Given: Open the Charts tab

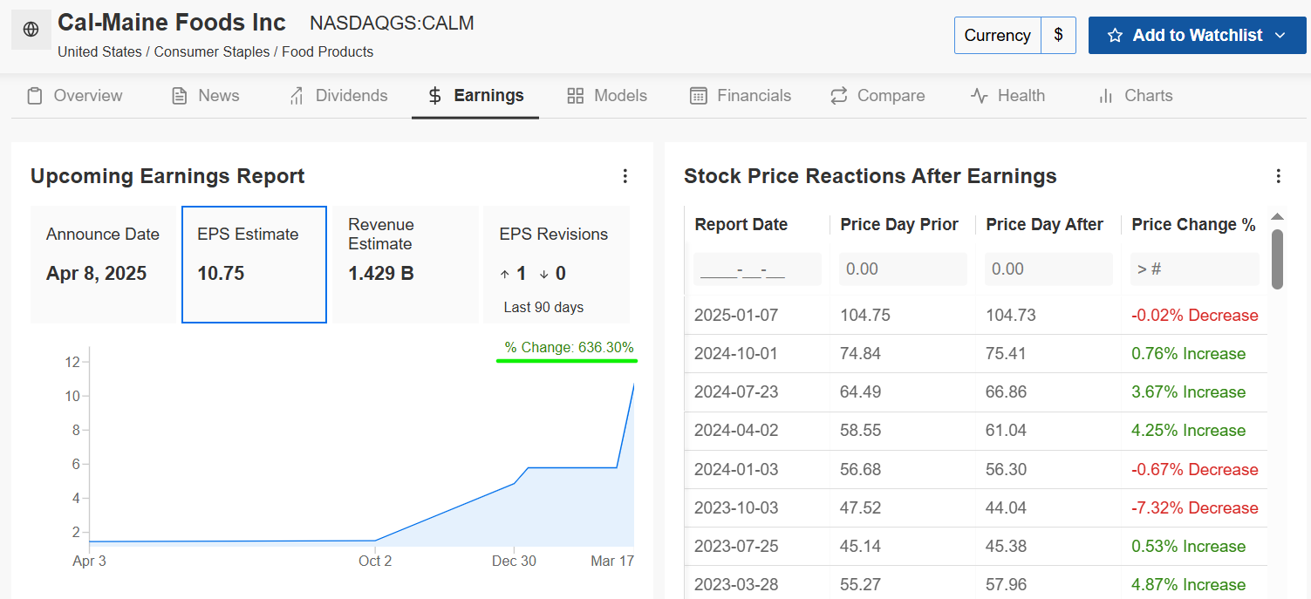Looking at the screenshot, I should point(1135,96).
